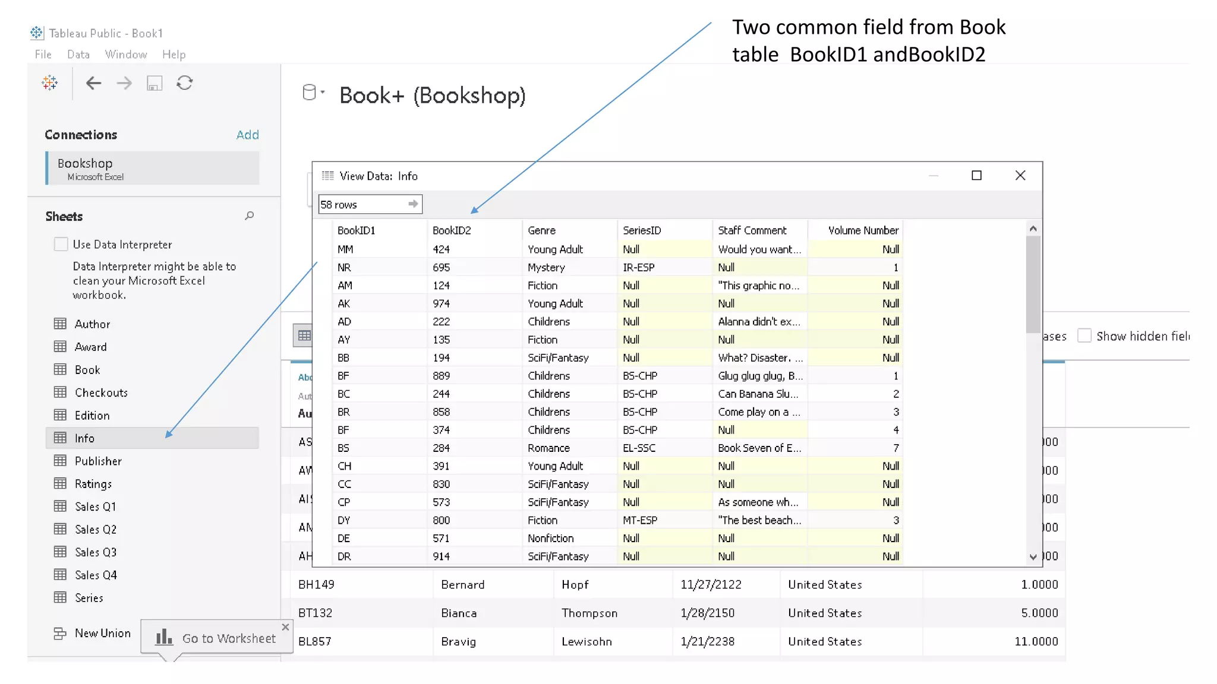
Task: Select the Publisher sheet
Action: coord(98,461)
